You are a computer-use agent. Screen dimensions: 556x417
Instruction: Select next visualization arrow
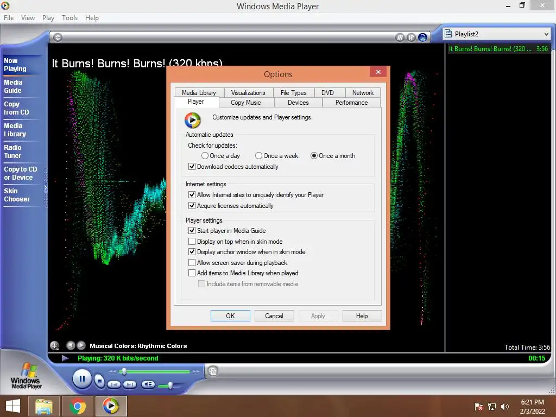[81, 345]
